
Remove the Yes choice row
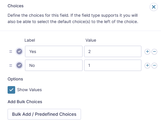point(154,52)
